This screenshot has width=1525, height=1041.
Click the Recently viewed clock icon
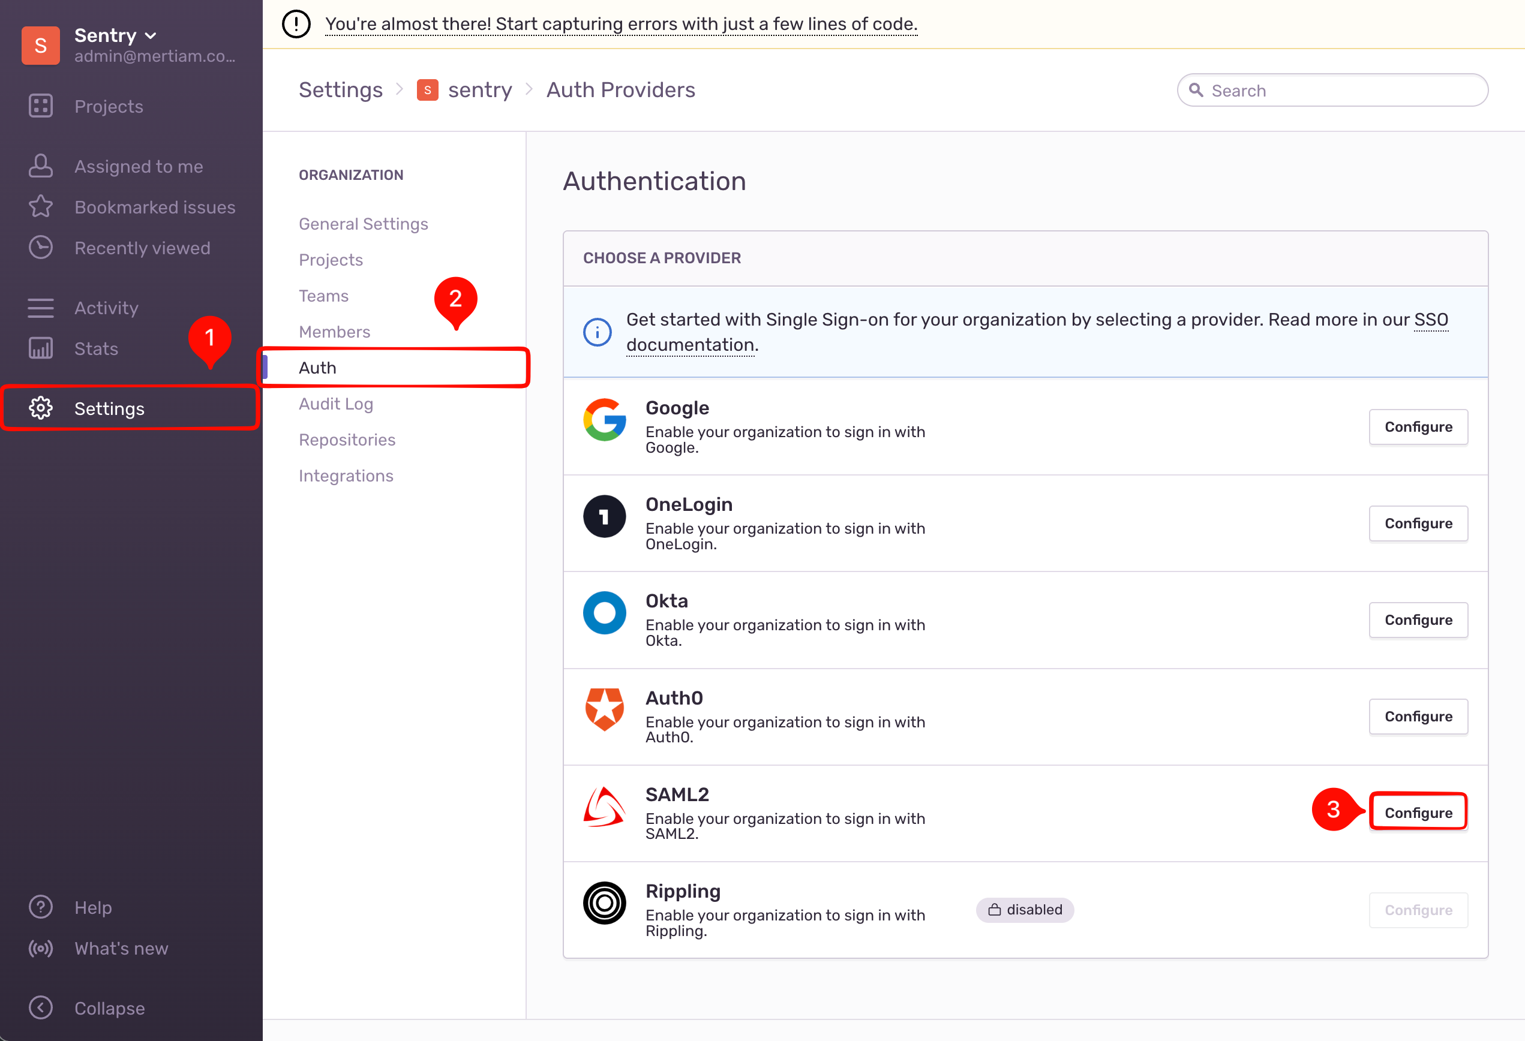[x=41, y=248]
